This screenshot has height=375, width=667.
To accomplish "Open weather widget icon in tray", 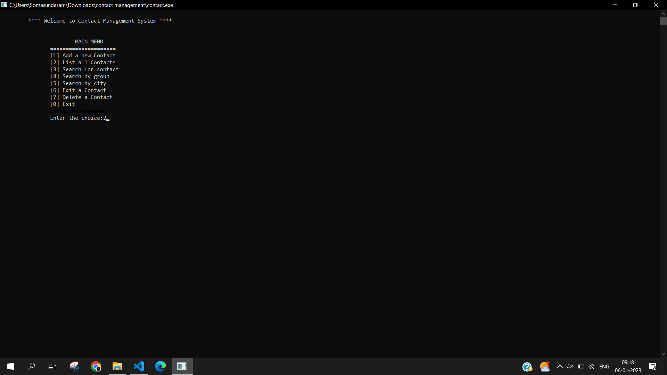I will coord(545,367).
